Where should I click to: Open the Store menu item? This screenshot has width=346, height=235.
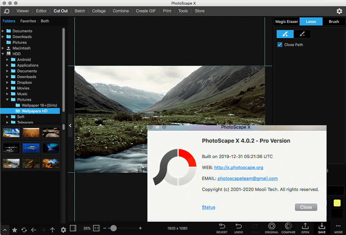tap(199, 11)
